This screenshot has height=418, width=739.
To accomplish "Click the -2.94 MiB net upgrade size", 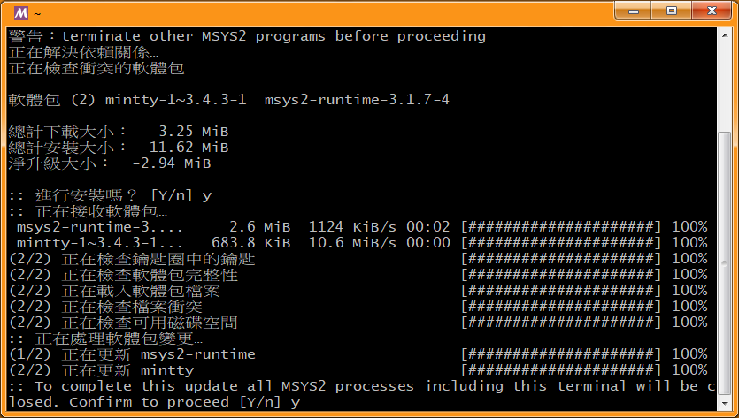I will point(171,163).
